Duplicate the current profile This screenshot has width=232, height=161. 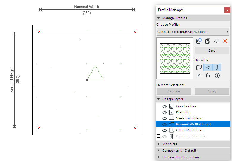click(x=208, y=41)
